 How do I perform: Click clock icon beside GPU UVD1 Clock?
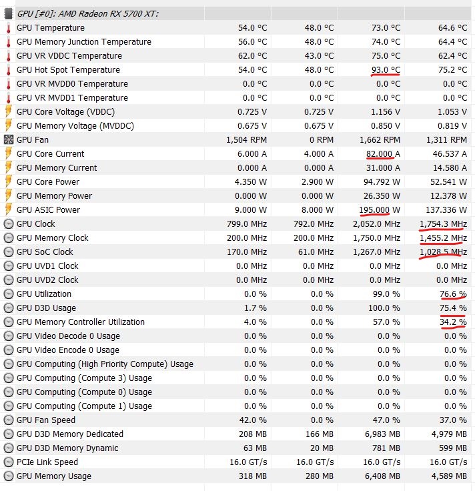pyautogui.click(x=9, y=266)
